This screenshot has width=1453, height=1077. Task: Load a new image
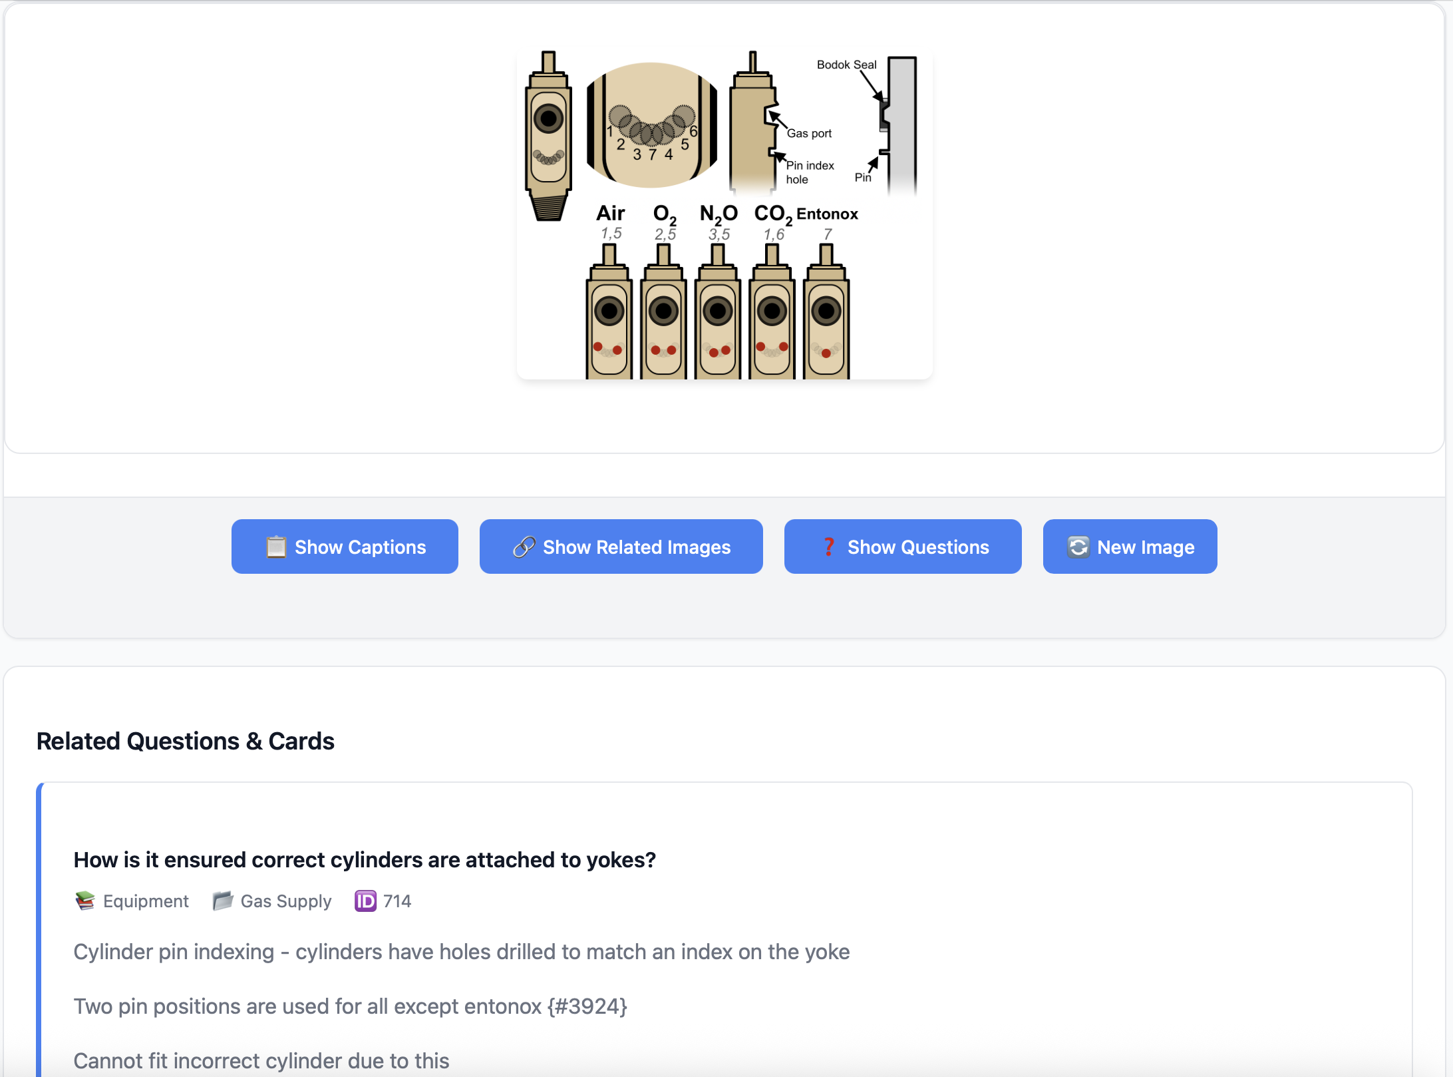[x=1129, y=546]
